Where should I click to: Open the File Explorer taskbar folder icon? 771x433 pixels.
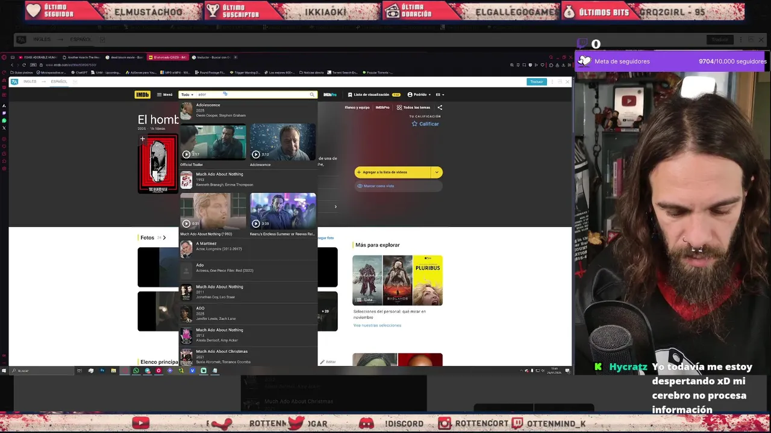click(113, 370)
